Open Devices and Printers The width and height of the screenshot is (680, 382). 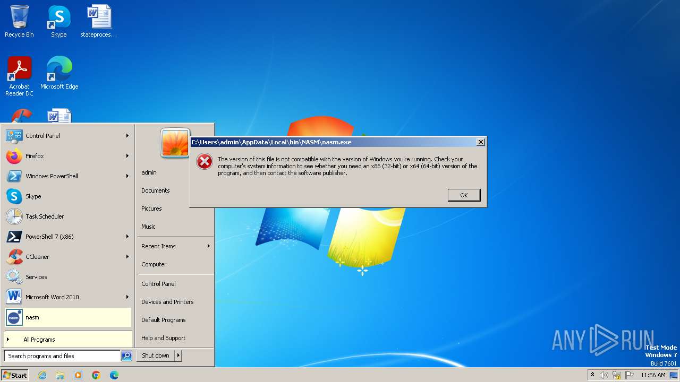(167, 302)
